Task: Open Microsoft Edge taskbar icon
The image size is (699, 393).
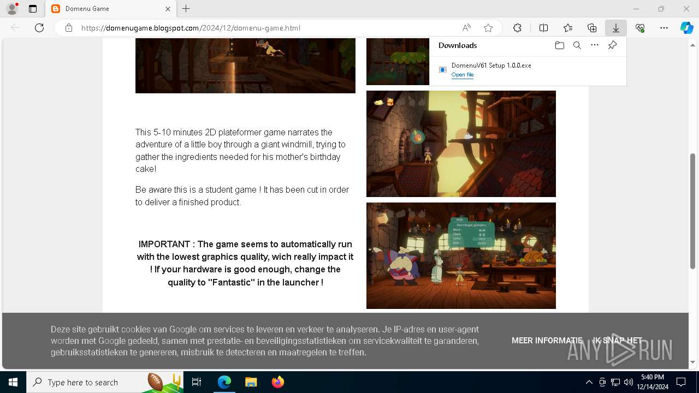Action: coord(224,382)
